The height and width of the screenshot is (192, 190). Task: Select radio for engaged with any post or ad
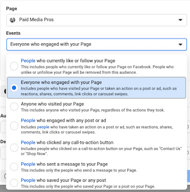(x=14, y=126)
